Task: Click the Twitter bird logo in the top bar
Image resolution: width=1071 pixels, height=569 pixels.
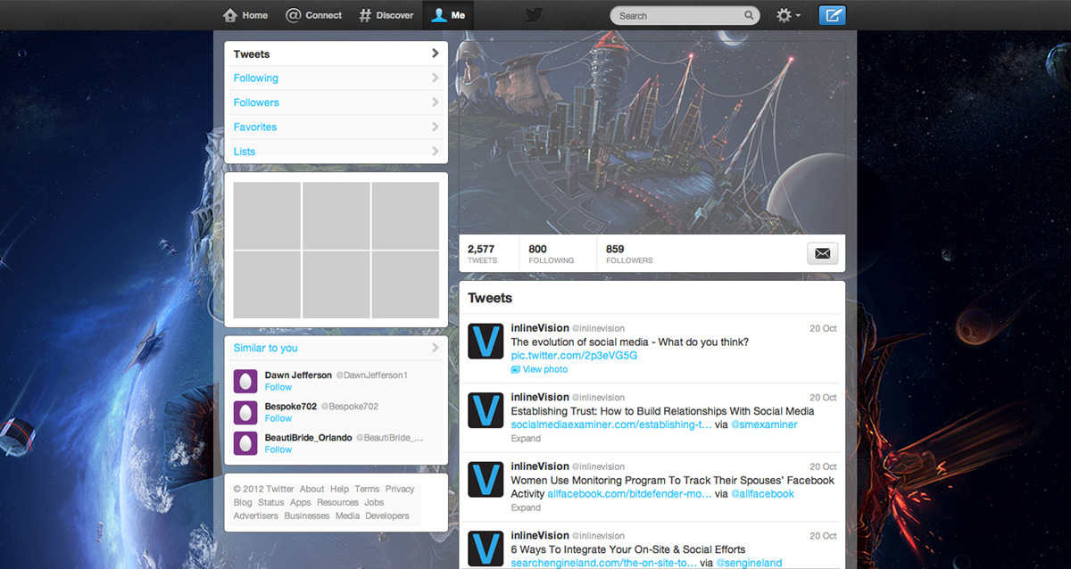Action: (x=534, y=15)
